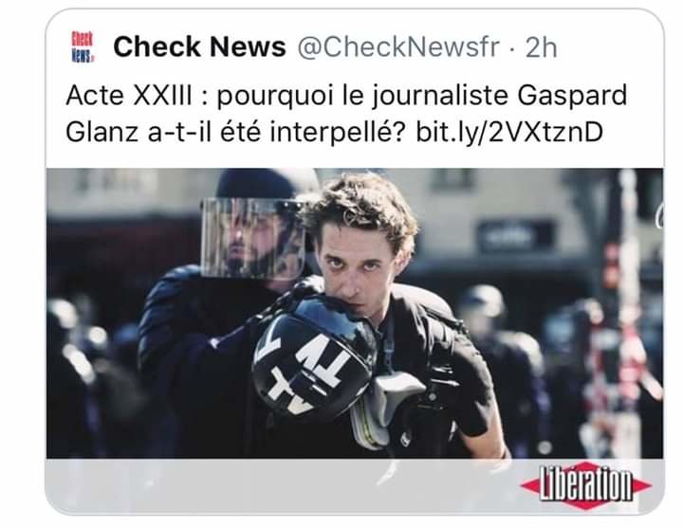683x529 pixels.
Task: Click the blurred building sign in photo
Action: coord(516,236)
